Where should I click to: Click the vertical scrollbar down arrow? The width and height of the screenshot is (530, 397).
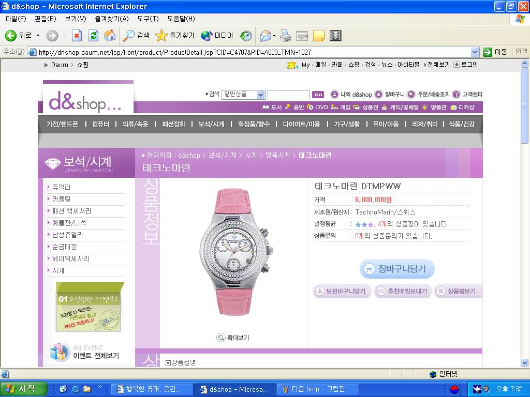525,362
